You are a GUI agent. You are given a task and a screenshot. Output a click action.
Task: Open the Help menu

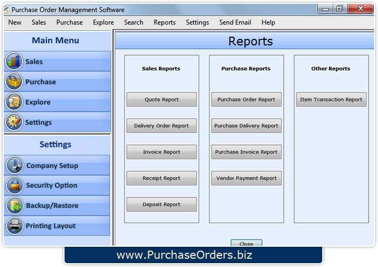click(x=268, y=22)
